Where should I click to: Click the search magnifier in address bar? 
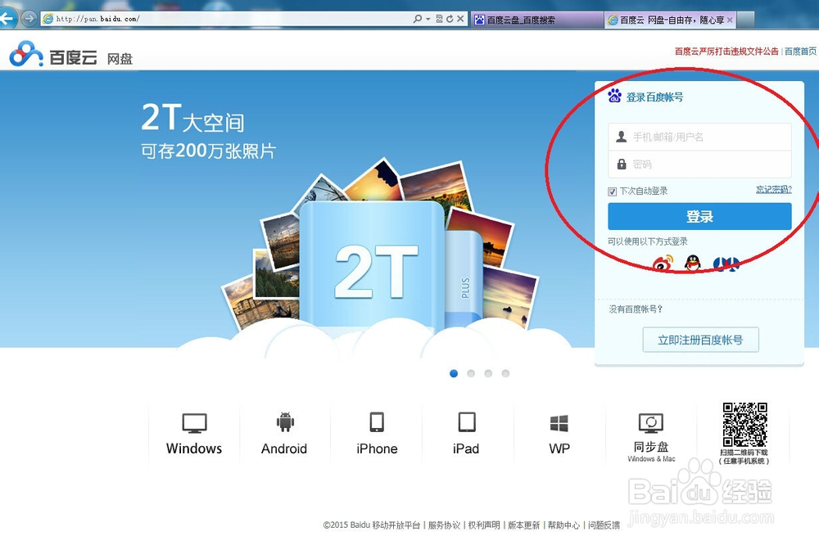coord(418,19)
